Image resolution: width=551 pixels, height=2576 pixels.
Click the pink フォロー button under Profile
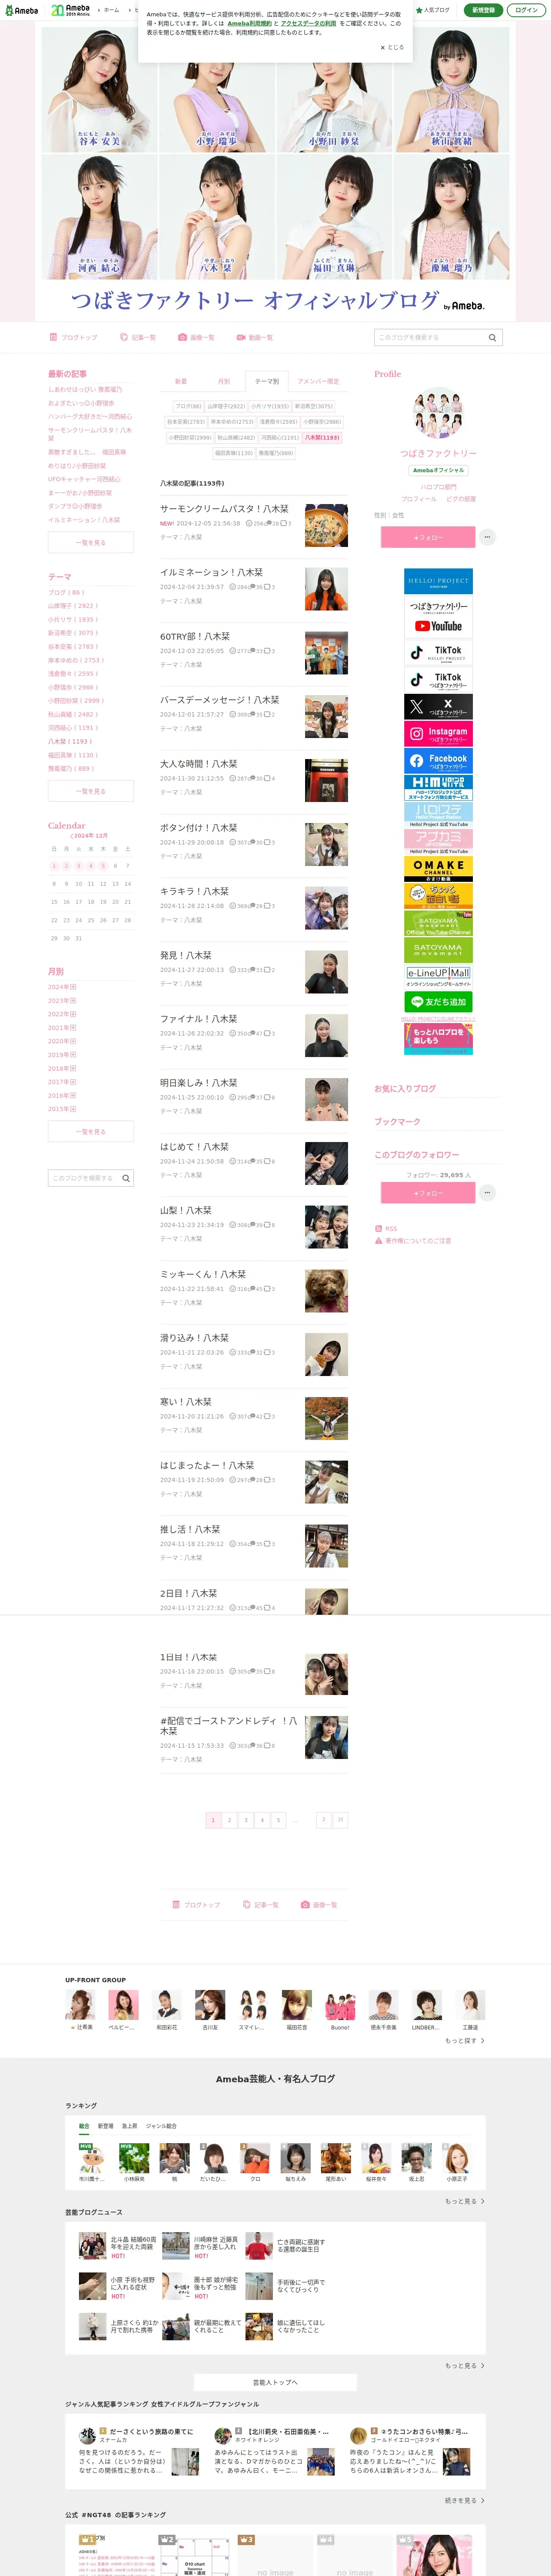(427, 537)
